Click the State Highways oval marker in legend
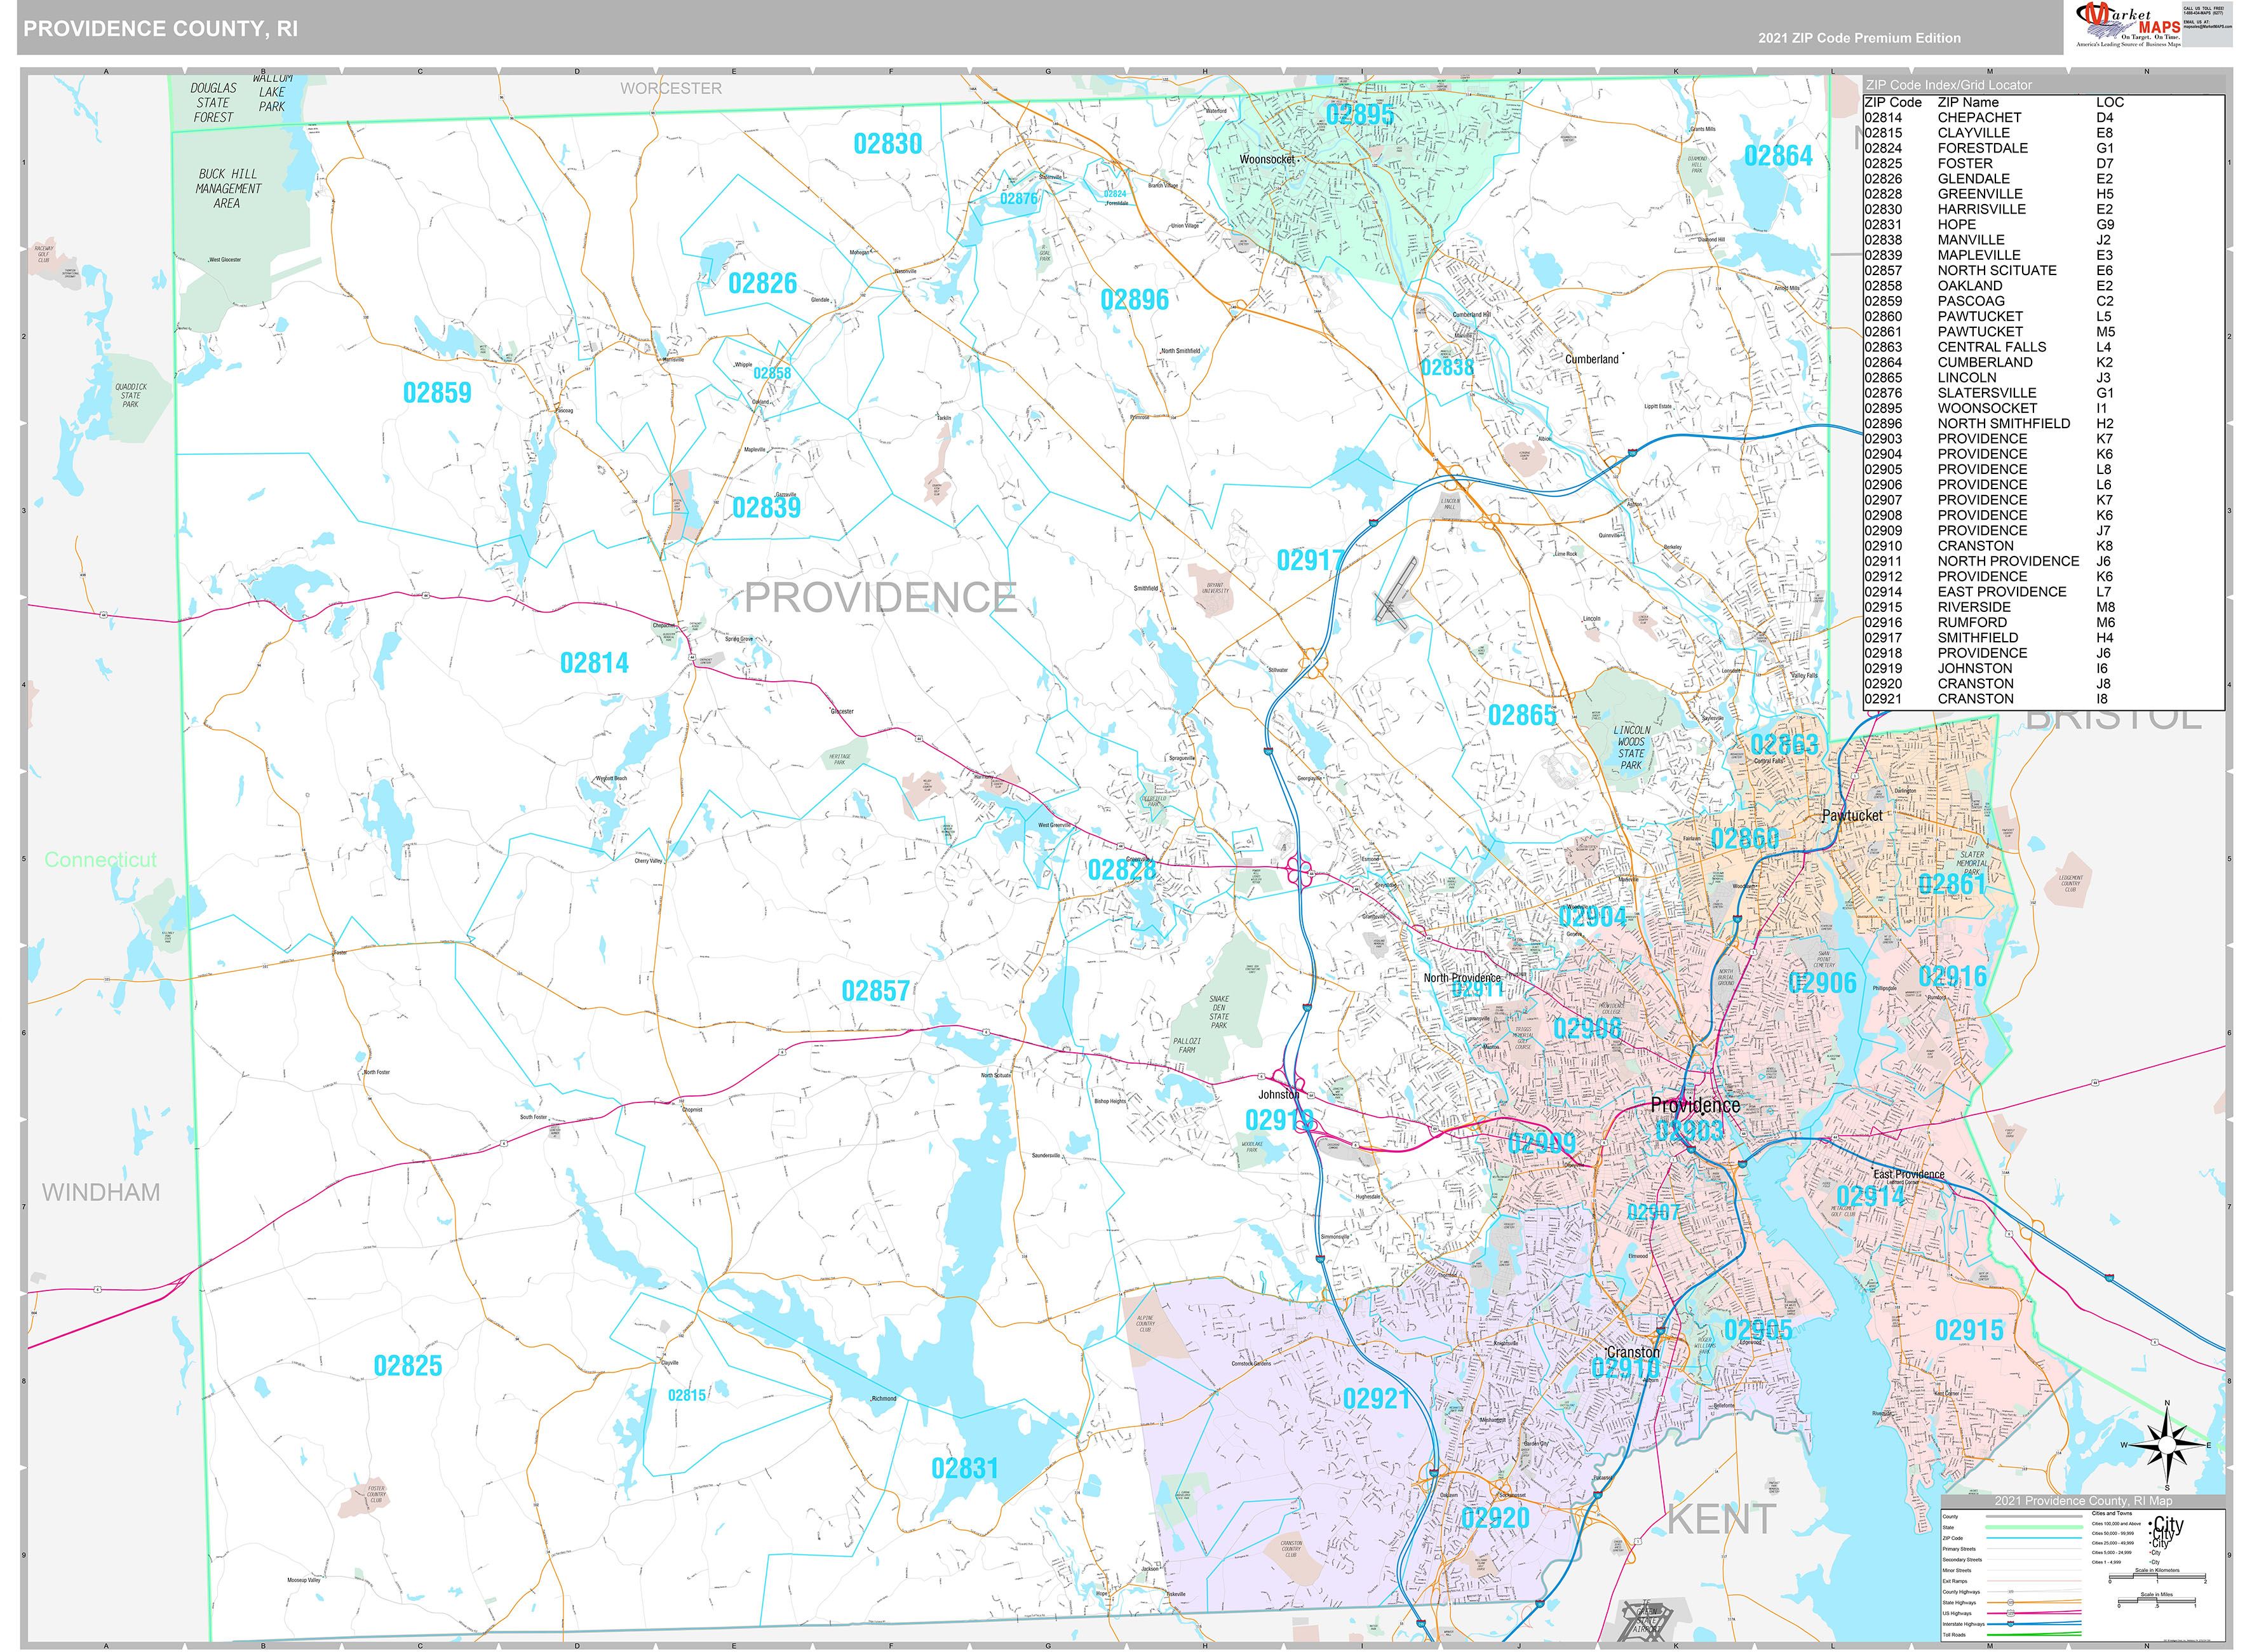 (x=2010, y=1602)
